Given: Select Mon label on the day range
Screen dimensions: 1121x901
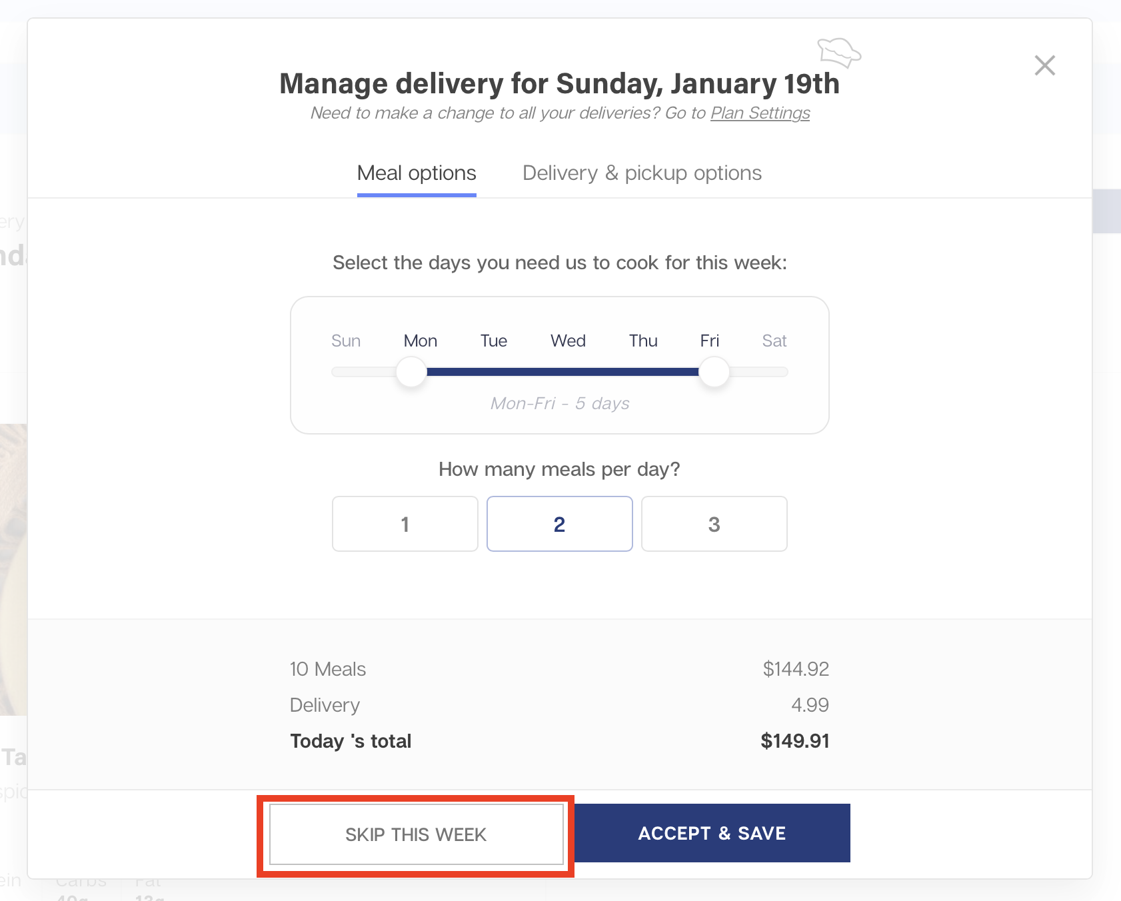Looking at the screenshot, I should coord(421,341).
